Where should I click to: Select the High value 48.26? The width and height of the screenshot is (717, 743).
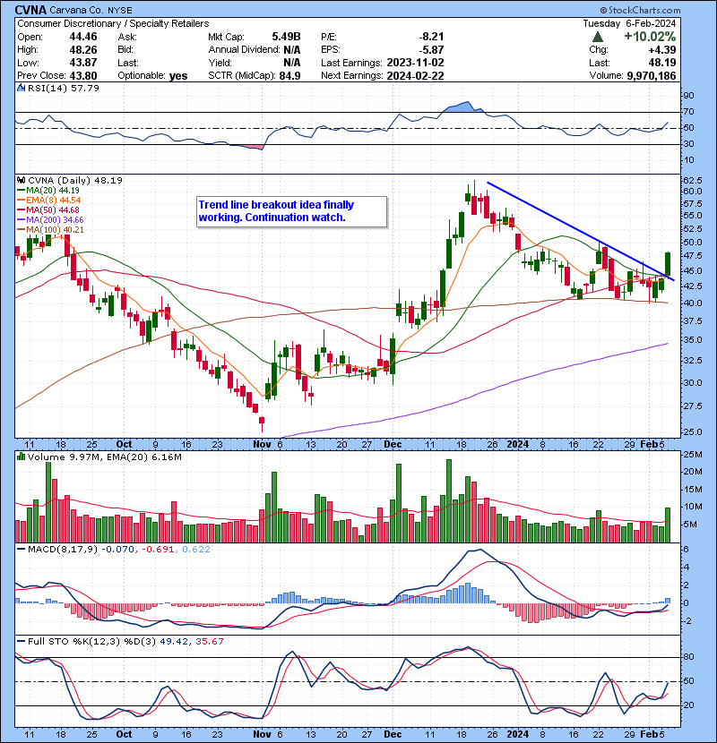83,49
